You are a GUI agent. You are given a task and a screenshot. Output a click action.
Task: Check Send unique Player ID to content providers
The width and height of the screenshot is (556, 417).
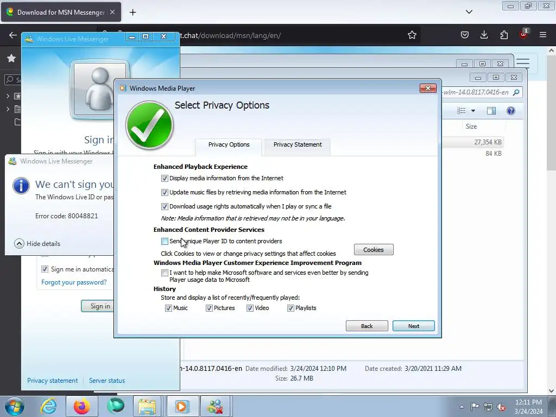click(x=165, y=242)
